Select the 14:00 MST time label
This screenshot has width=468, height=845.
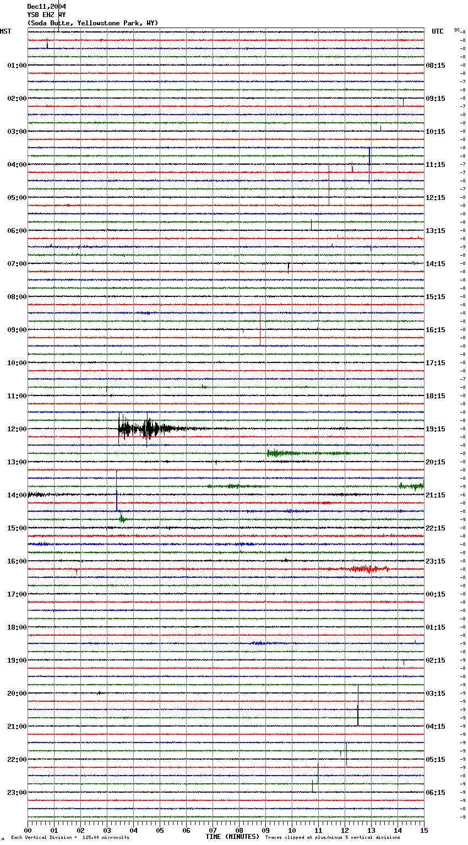17,495
